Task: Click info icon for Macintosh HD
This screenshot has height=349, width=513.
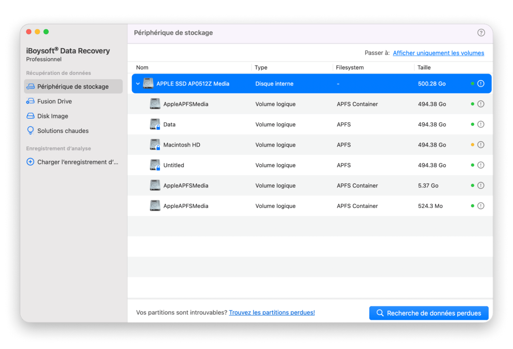Action: [481, 145]
